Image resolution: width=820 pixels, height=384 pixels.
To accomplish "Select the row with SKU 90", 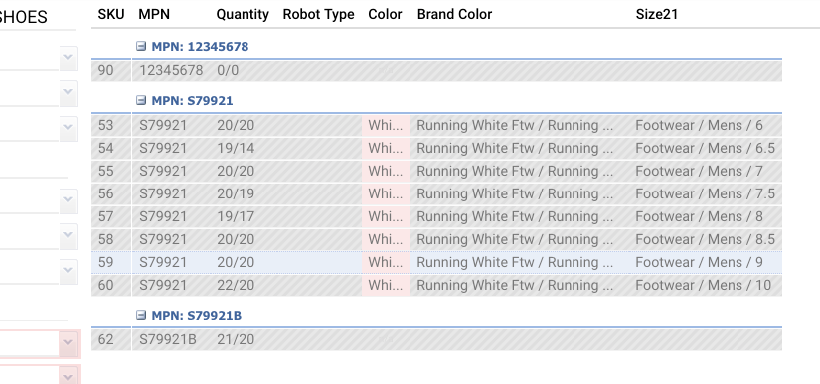I will pos(436,70).
